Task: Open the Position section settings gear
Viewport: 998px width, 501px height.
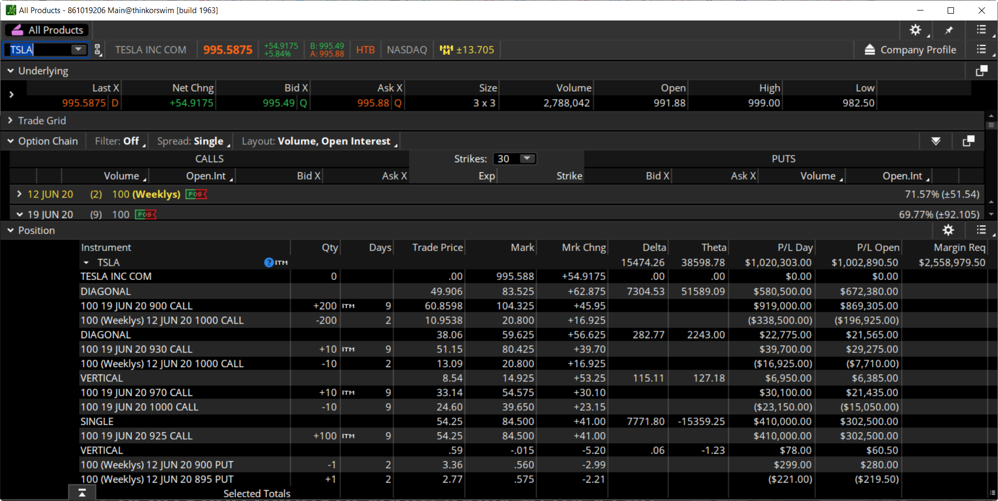Action: (948, 230)
